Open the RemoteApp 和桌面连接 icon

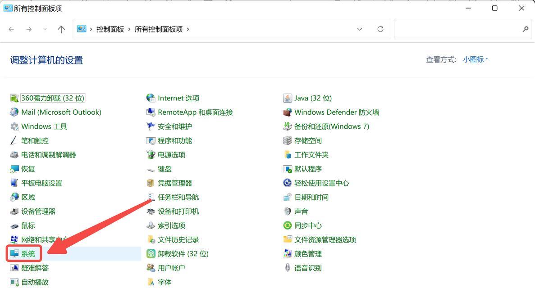[151, 112]
